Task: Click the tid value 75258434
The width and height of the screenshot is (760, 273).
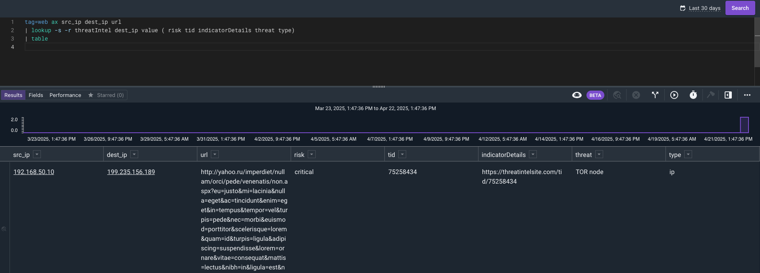Action: pos(403,172)
